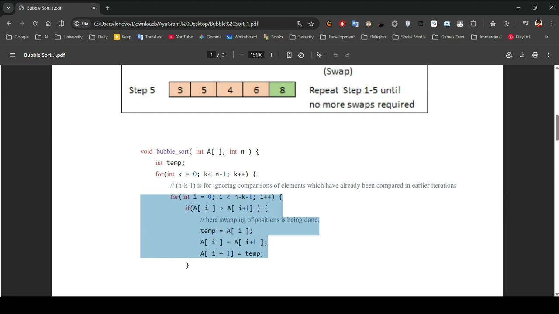
Task: Click the address bar file URL
Action: coord(176,24)
